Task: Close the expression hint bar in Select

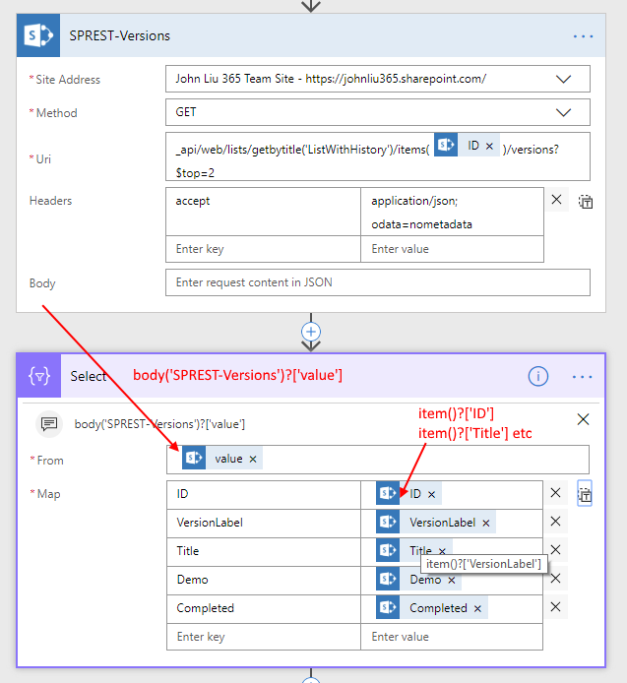Action: tap(583, 419)
